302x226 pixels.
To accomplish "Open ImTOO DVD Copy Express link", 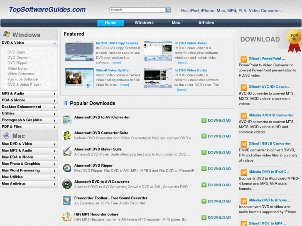I will [x=117, y=43].
